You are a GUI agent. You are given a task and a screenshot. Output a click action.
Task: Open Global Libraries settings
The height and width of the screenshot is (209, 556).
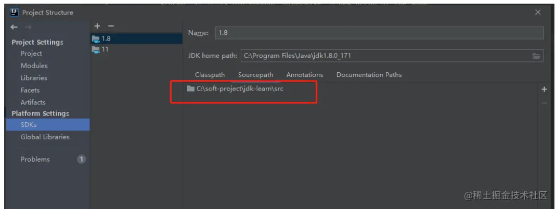coord(45,137)
